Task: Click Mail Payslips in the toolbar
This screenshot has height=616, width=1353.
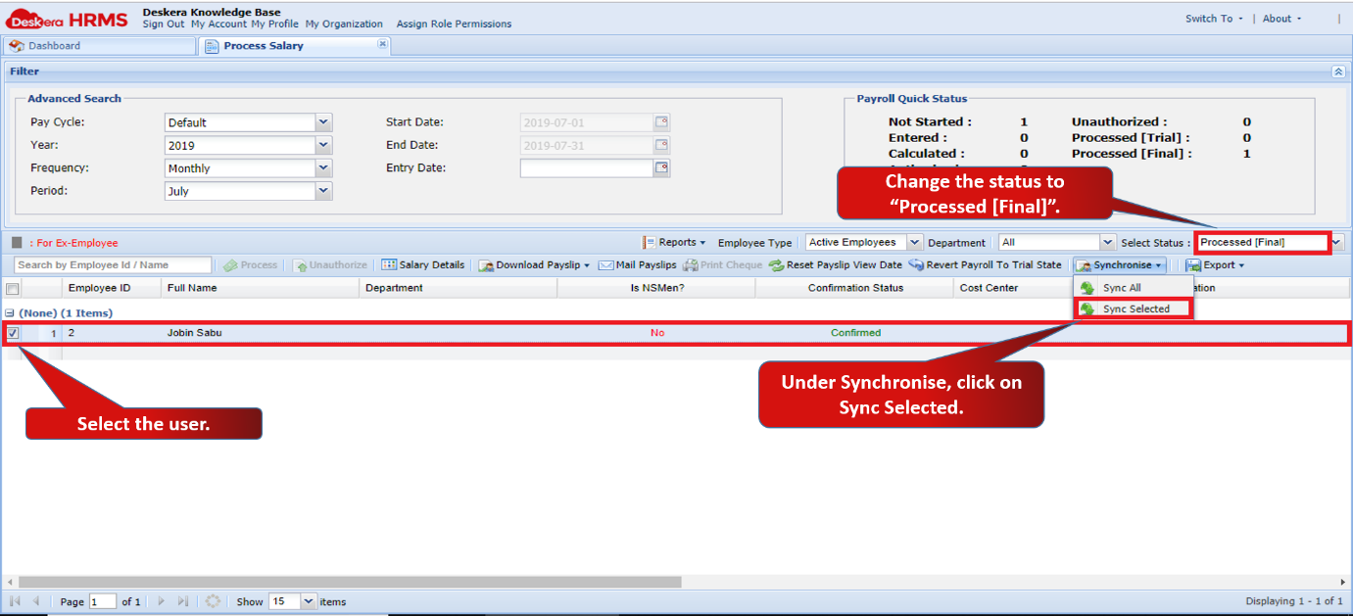Action: [638, 265]
